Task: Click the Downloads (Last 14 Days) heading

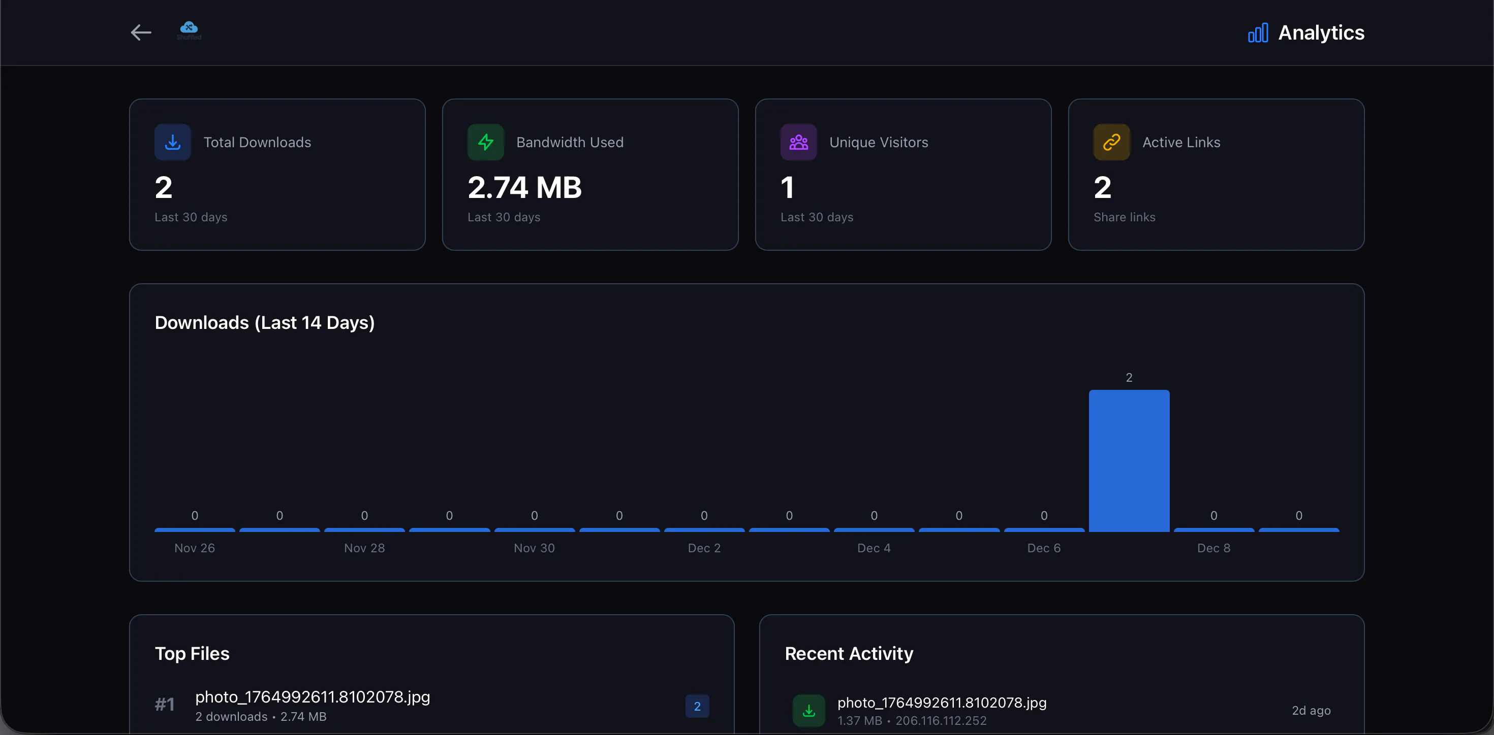Action: (x=264, y=322)
